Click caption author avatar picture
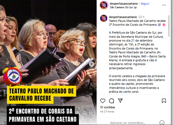Image resolution: width=173 pixels, height=125 pixels. (104, 18)
